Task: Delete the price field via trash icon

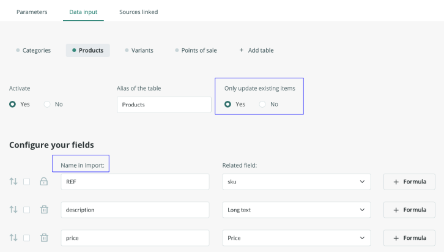Action: (44, 237)
